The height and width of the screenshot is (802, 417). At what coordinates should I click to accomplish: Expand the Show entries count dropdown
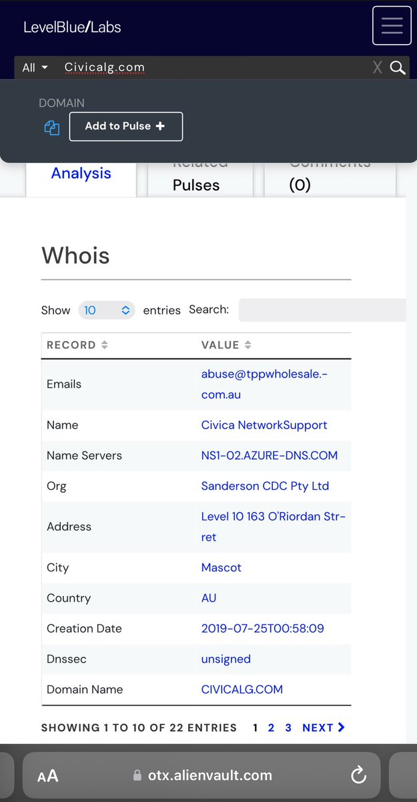coord(107,310)
